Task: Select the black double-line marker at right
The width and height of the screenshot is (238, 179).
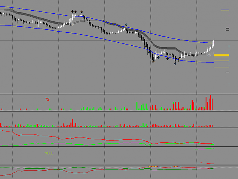Action: click(x=227, y=29)
